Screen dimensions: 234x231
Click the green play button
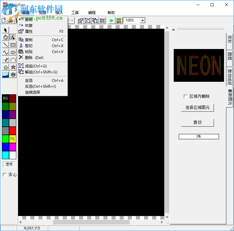click(x=112, y=20)
